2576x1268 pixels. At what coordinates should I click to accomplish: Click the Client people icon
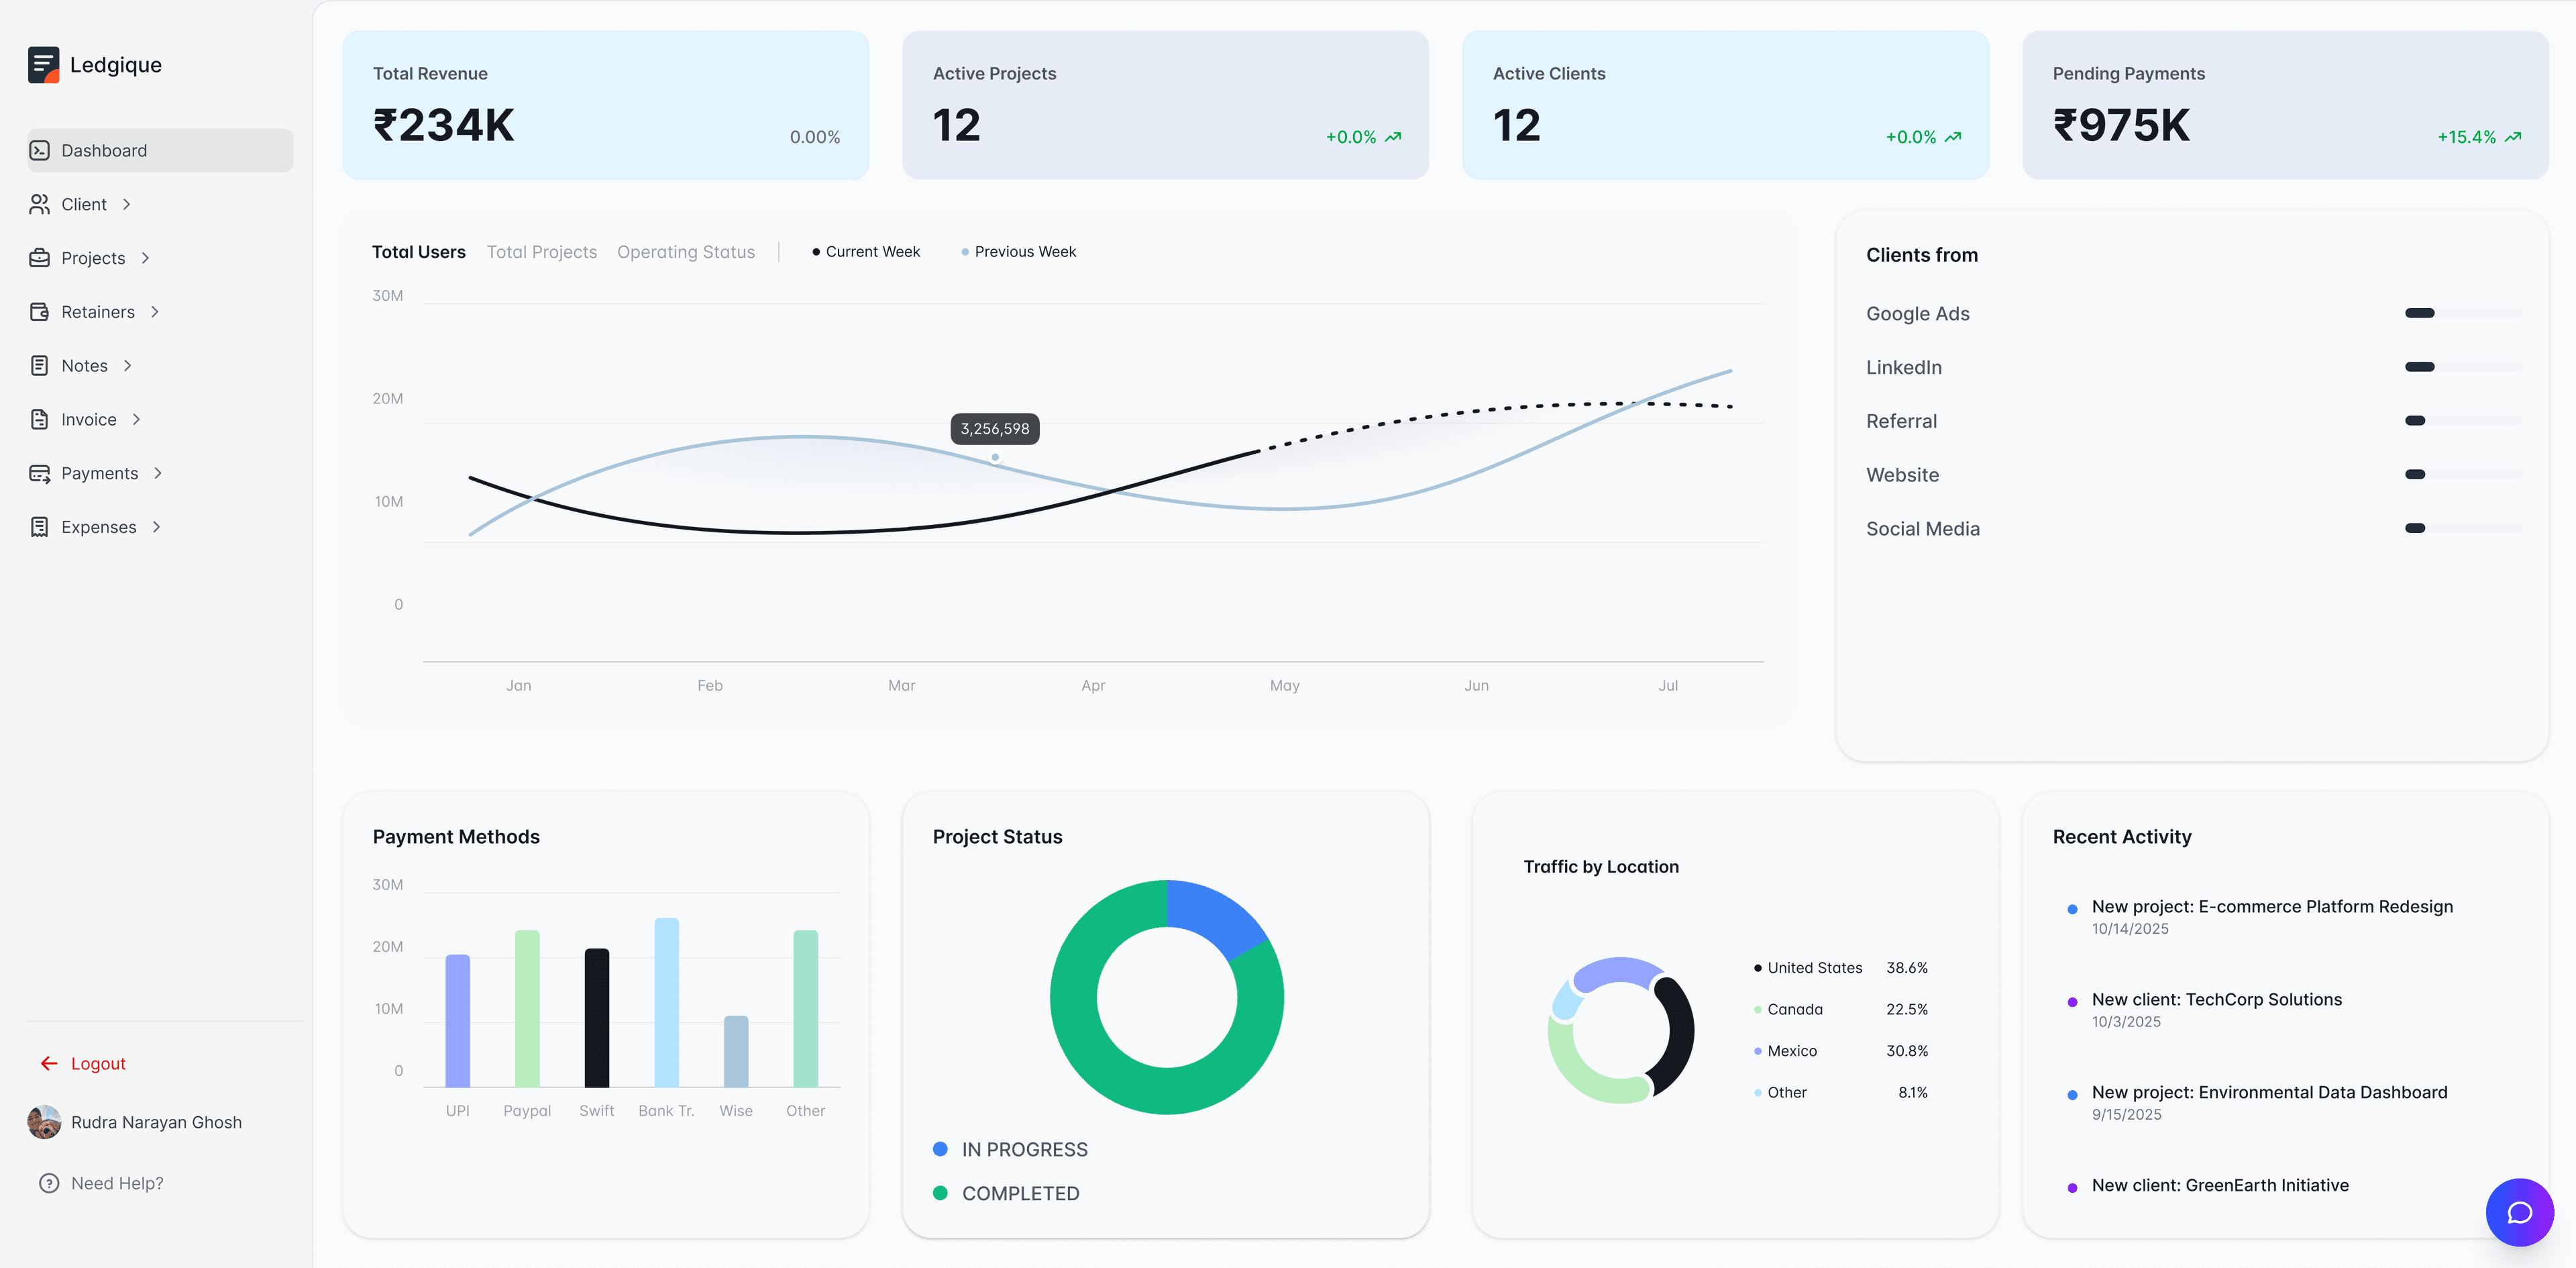(x=40, y=204)
